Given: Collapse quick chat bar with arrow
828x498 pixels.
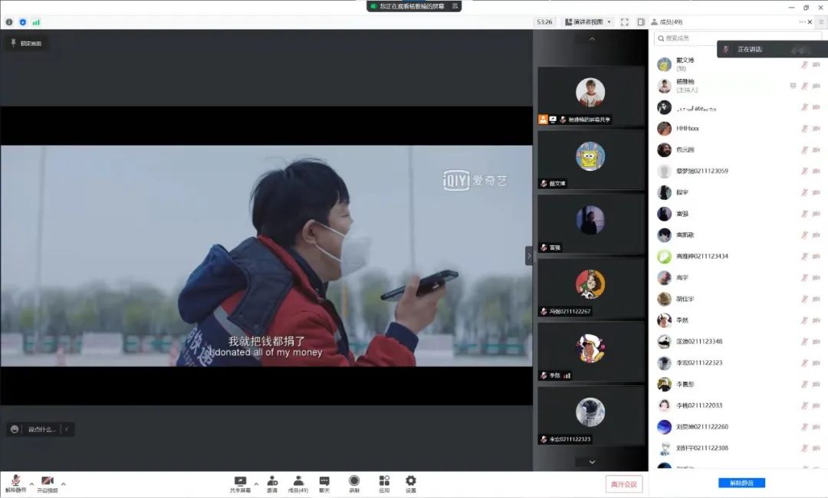Looking at the screenshot, I should [x=67, y=429].
